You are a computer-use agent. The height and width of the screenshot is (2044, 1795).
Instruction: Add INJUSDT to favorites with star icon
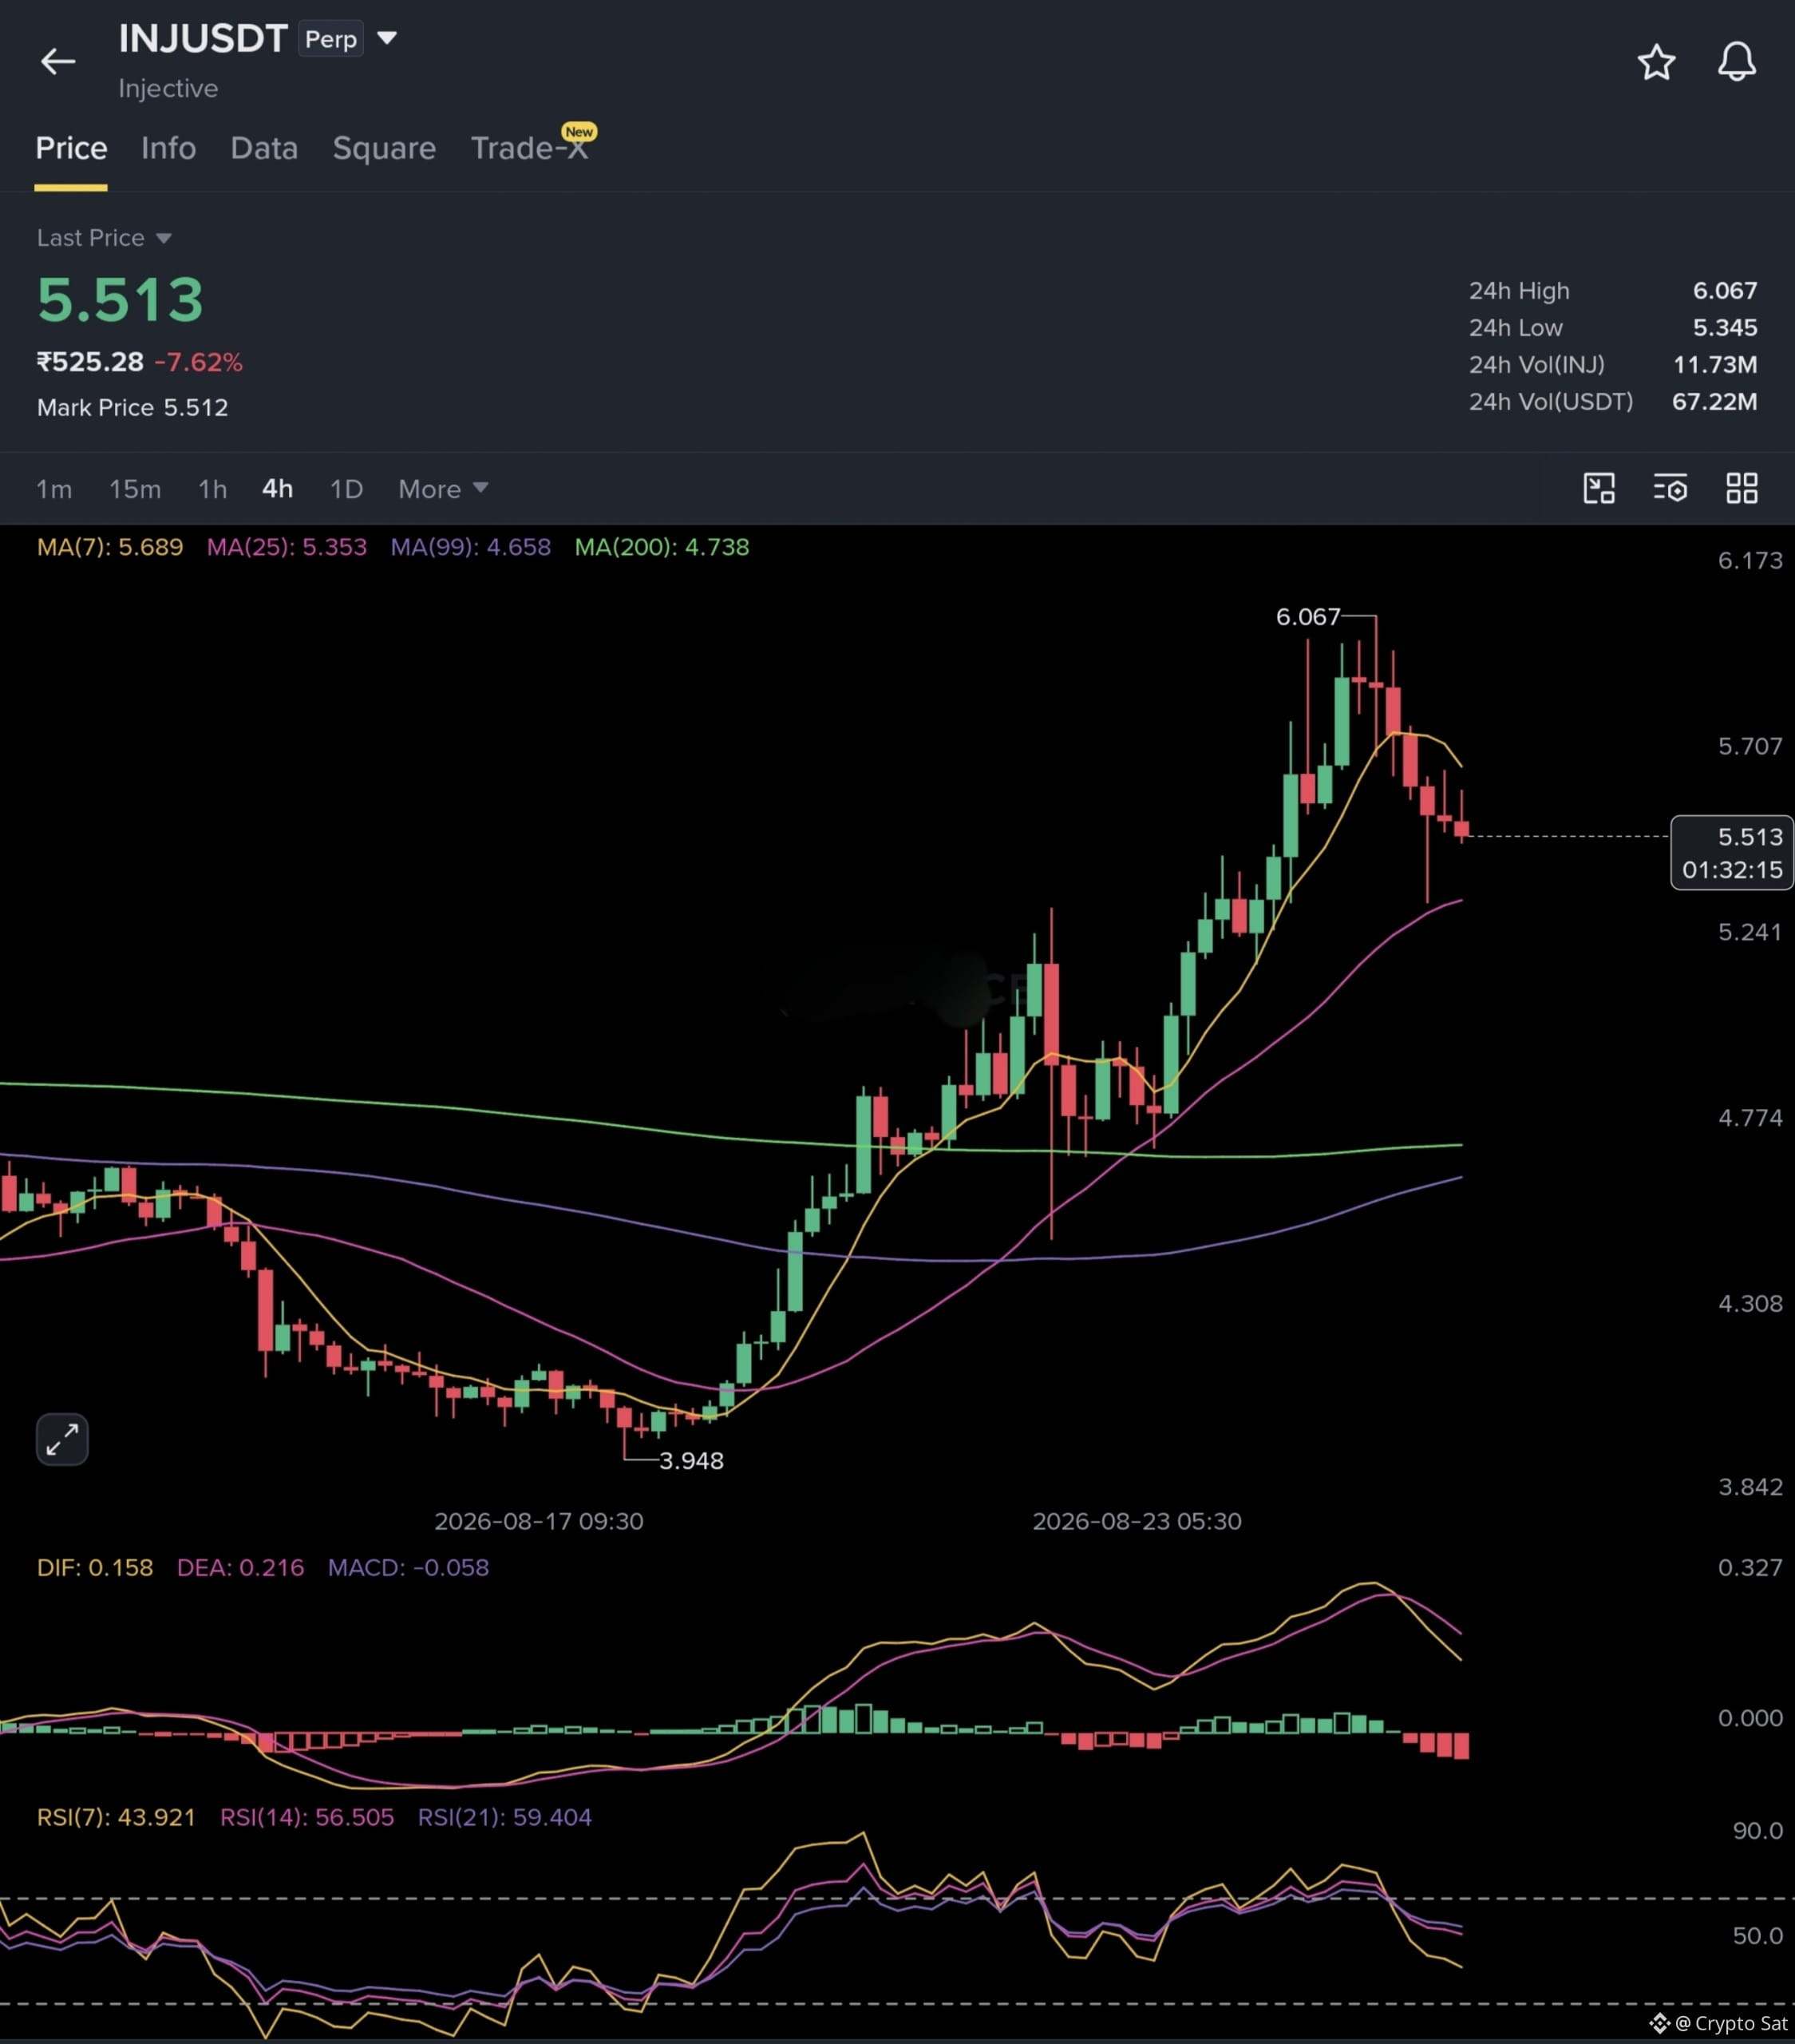point(1656,62)
